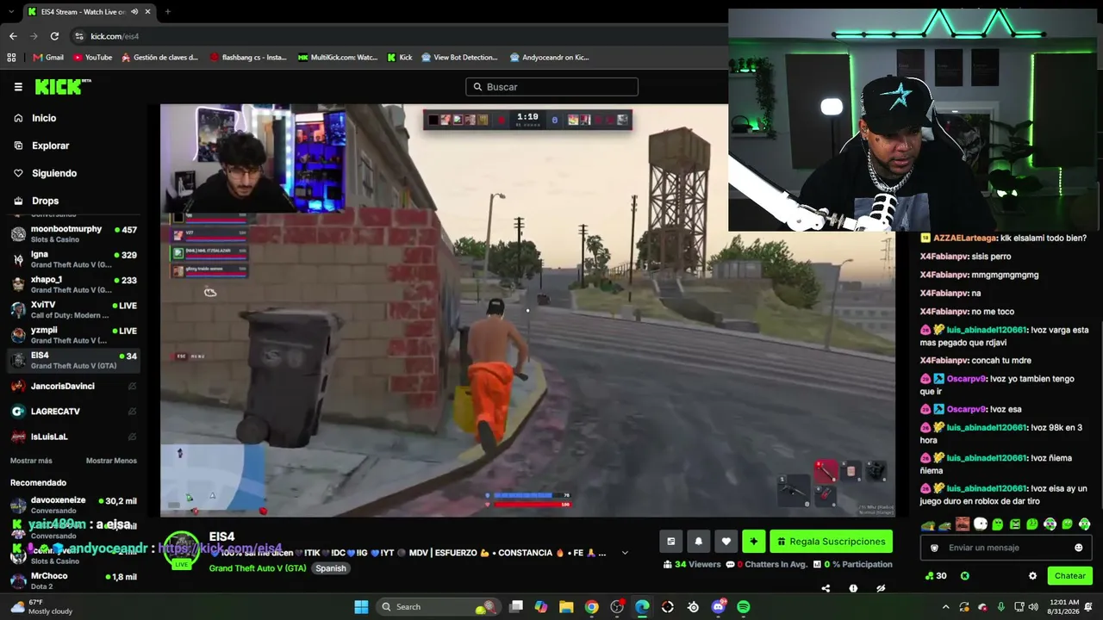
Task: Mute the tab via its speaker icon
Action: 134,12
